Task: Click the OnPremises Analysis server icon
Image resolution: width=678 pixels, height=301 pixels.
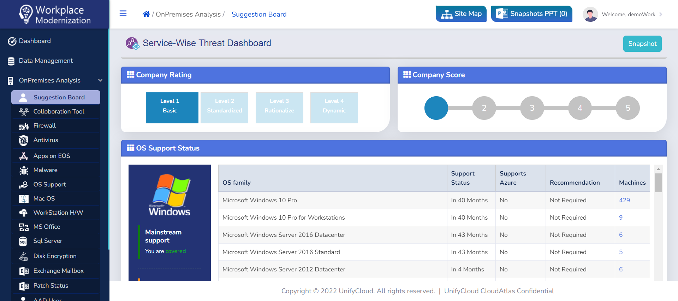Action: click(x=11, y=81)
